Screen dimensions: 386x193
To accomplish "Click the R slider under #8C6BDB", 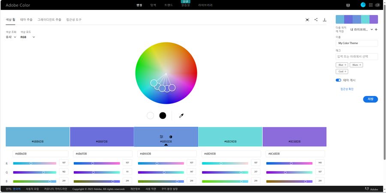I will tap(289, 163).
